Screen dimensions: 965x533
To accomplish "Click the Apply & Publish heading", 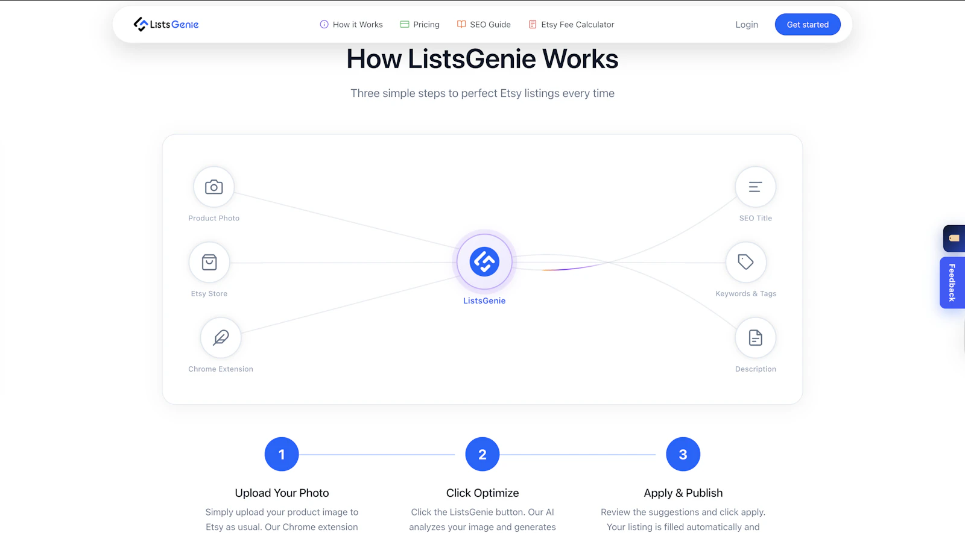I will [x=683, y=493].
